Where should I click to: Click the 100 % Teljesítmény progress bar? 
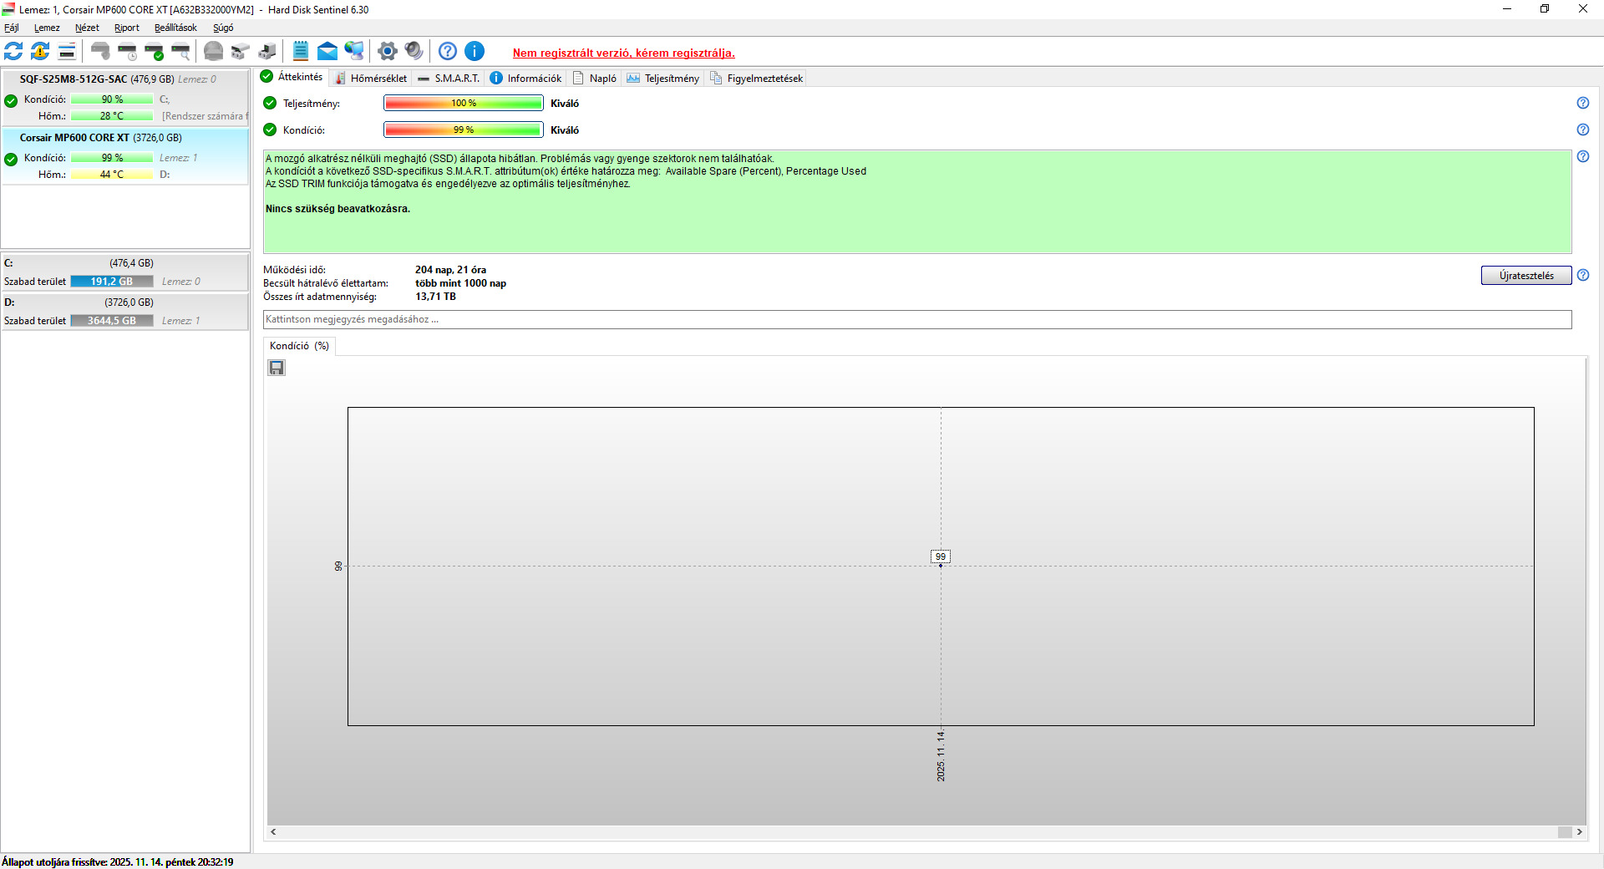(464, 103)
